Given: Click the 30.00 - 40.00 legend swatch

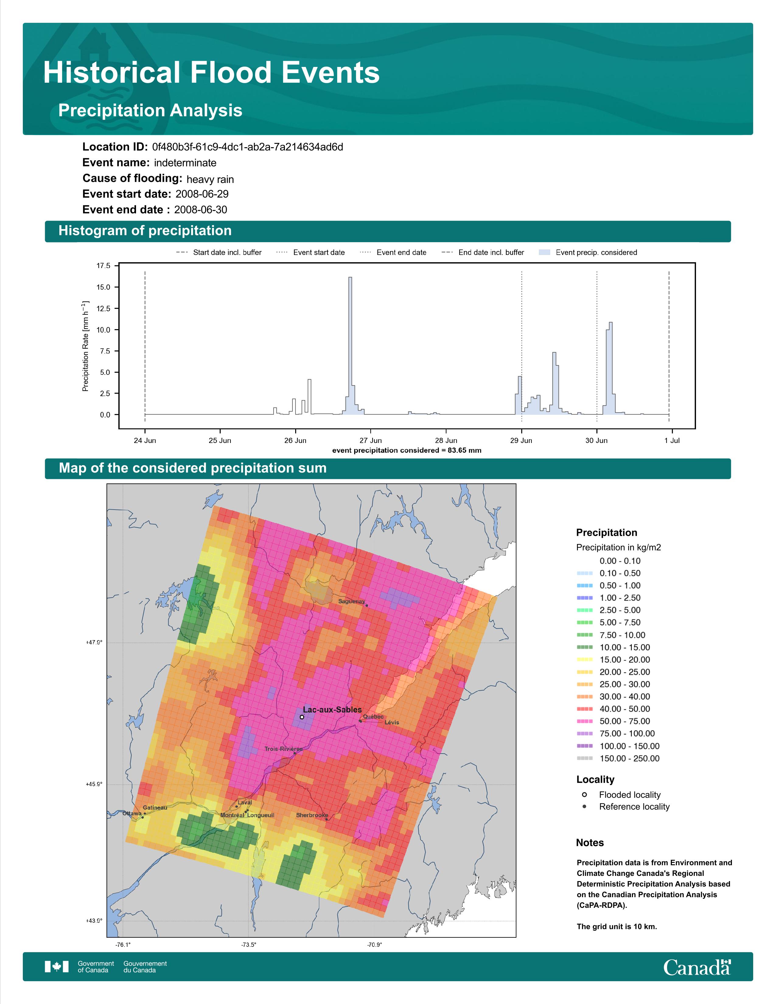Looking at the screenshot, I should coord(584,697).
